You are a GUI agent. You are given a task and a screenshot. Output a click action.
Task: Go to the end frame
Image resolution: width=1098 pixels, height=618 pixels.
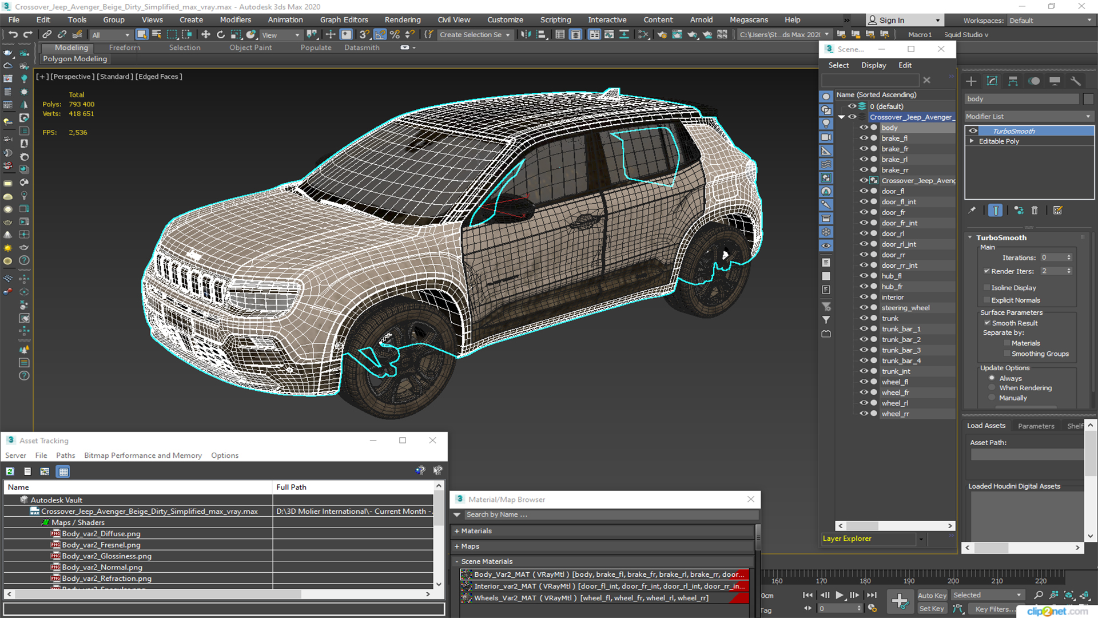(x=872, y=595)
